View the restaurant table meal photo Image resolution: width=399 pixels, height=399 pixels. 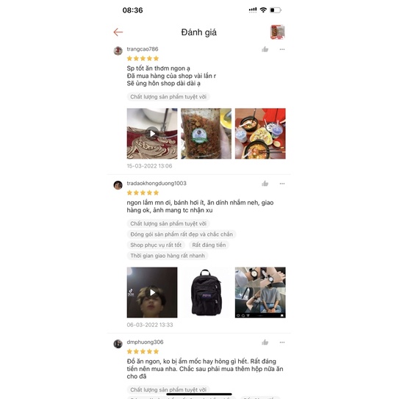260,134
